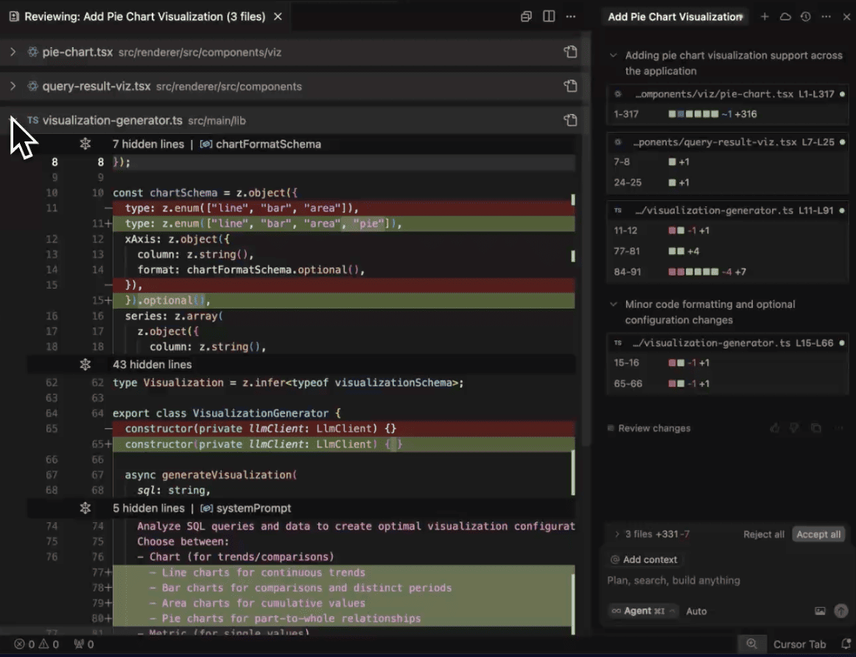Click the visualization-generator.ts file name header
The height and width of the screenshot is (657, 856).
tap(113, 121)
